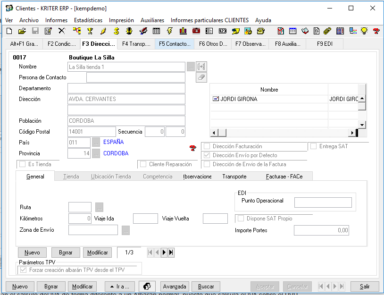Open lookup button next to Nombre field
The image size is (384, 295).
(x=191, y=67)
